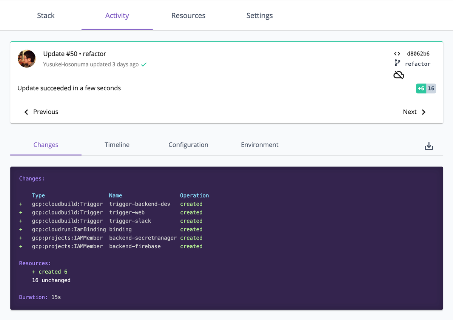Click the left chevron beside Previous
This screenshot has width=453, height=320.
26,112
